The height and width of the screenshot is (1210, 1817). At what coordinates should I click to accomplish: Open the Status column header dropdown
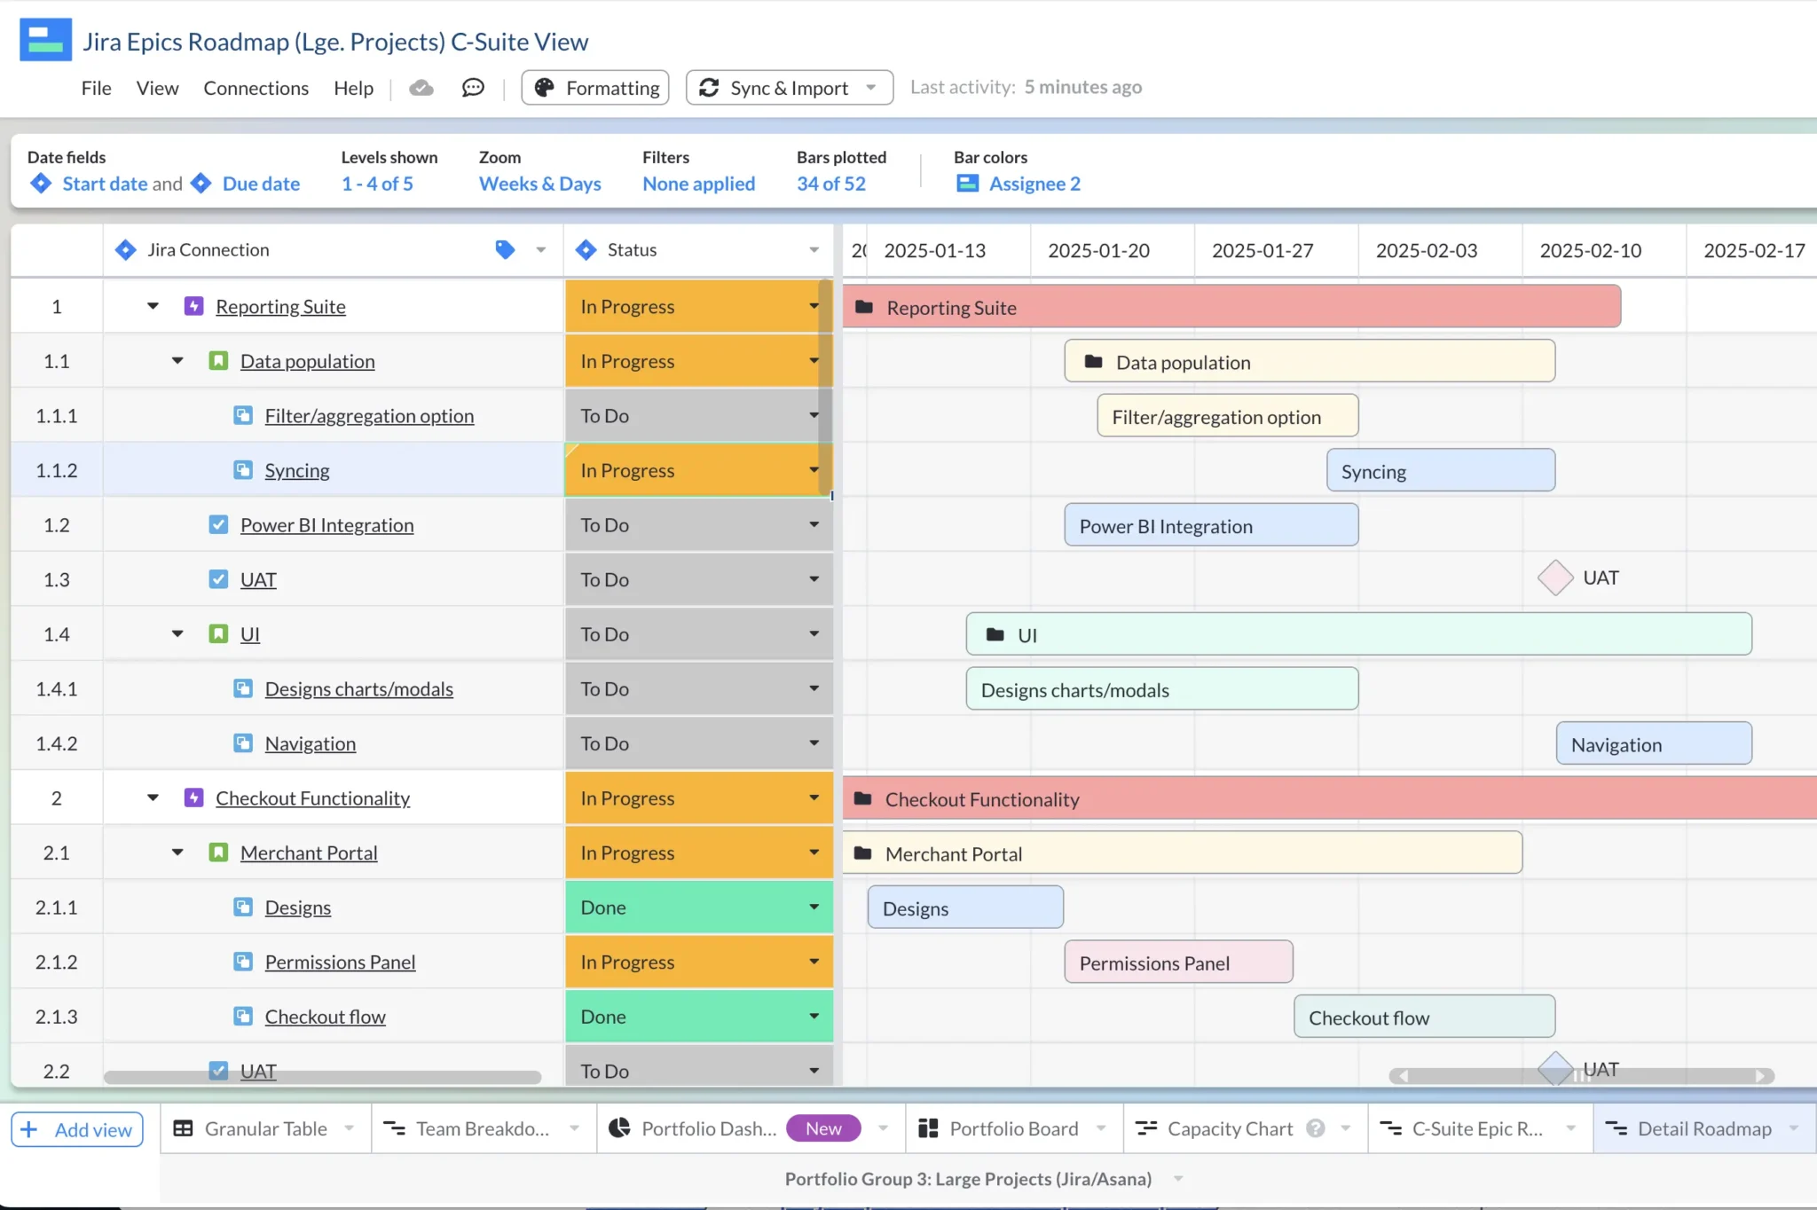click(814, 250)
